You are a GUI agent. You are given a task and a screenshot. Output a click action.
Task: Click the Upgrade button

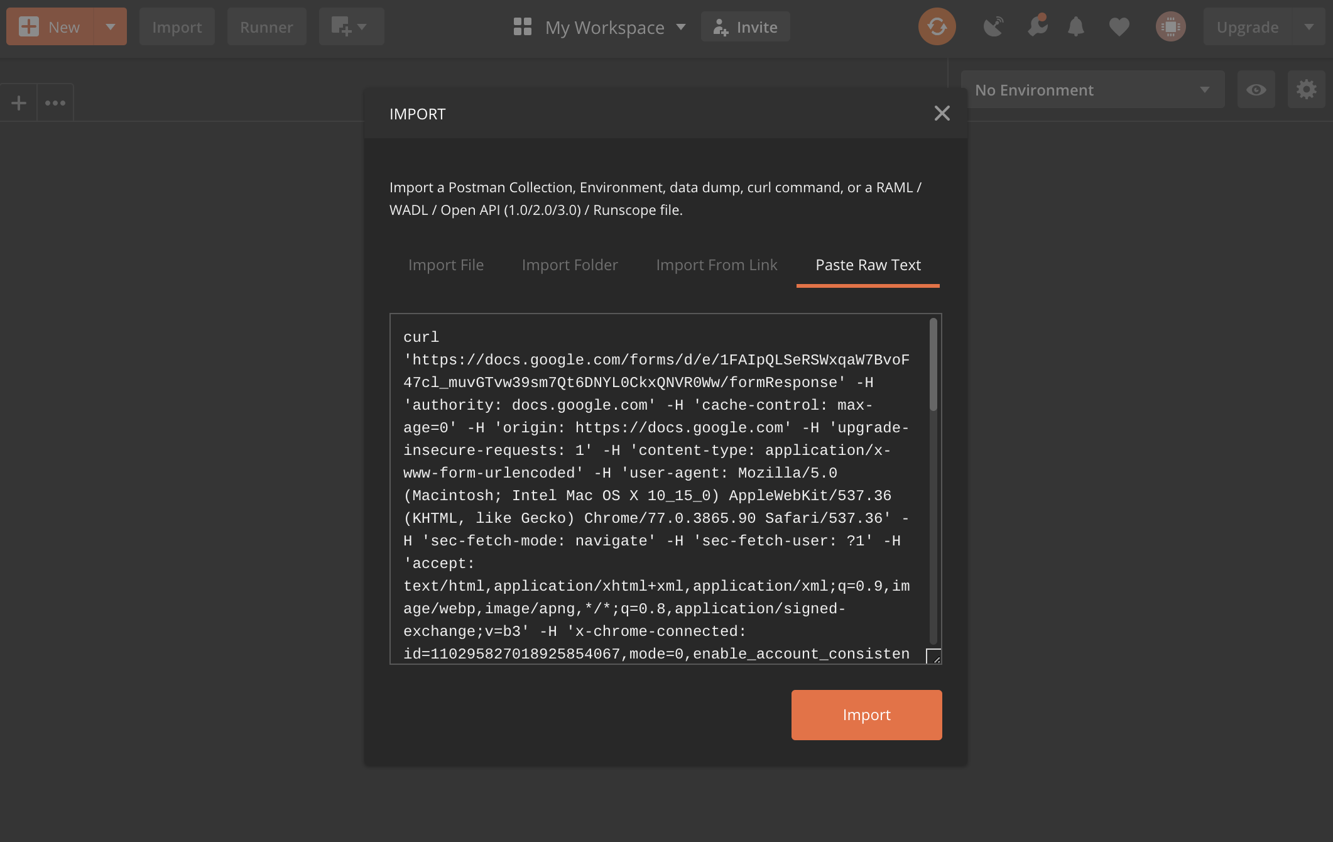click(x=1247, y=27)
